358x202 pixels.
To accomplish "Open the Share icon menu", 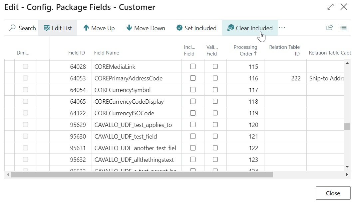I will (x=329, y=28).
